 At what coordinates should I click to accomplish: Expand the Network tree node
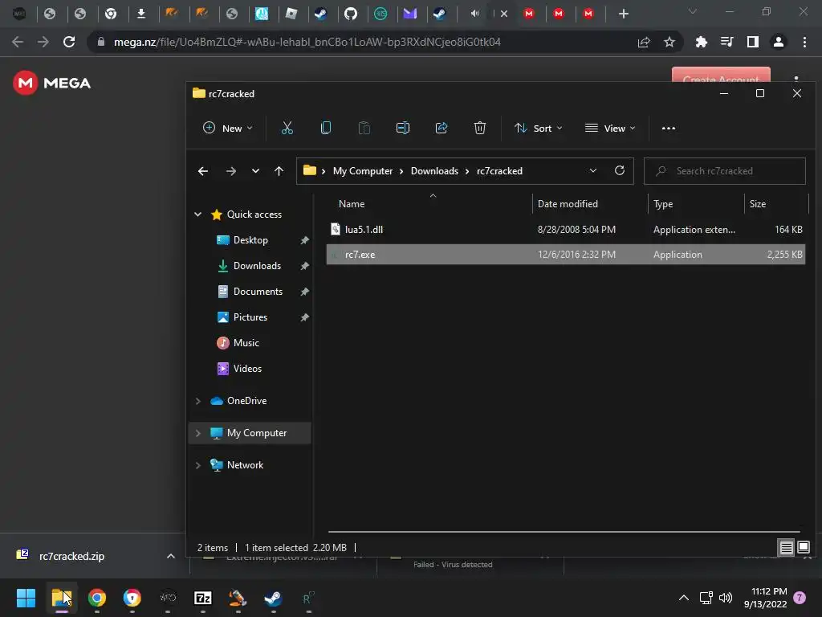click(197, 465)
